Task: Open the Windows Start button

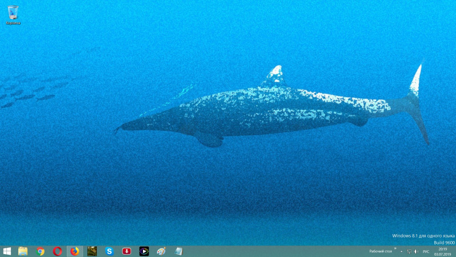Action: (x=7, y=251)
